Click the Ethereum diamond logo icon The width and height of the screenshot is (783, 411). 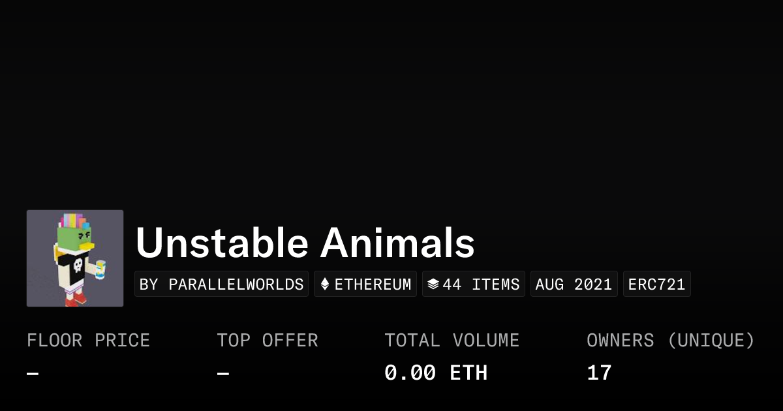coord(325,284)
